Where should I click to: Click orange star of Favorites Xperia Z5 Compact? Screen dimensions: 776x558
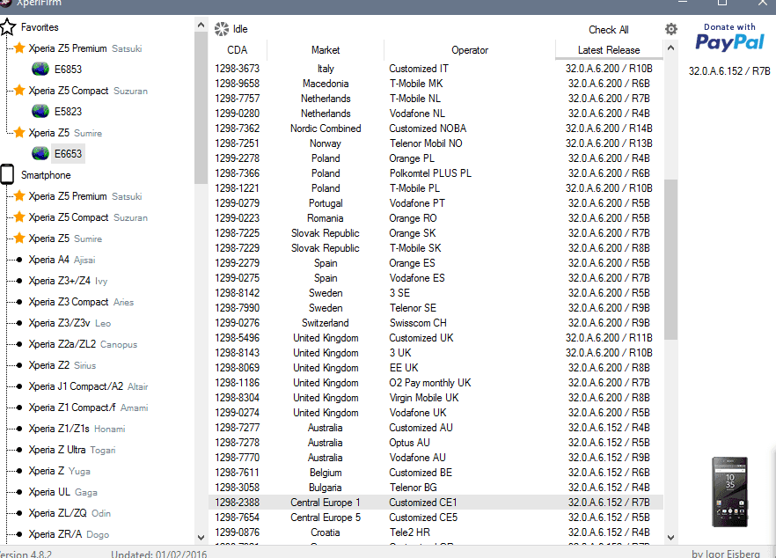tap(19, 90)
